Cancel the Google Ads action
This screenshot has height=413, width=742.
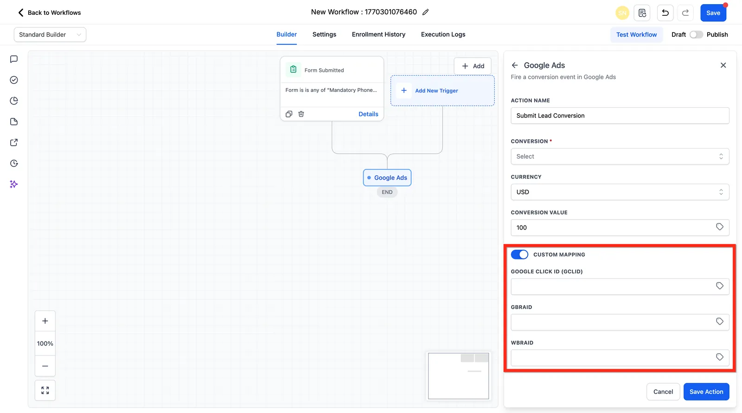(663, 392)
